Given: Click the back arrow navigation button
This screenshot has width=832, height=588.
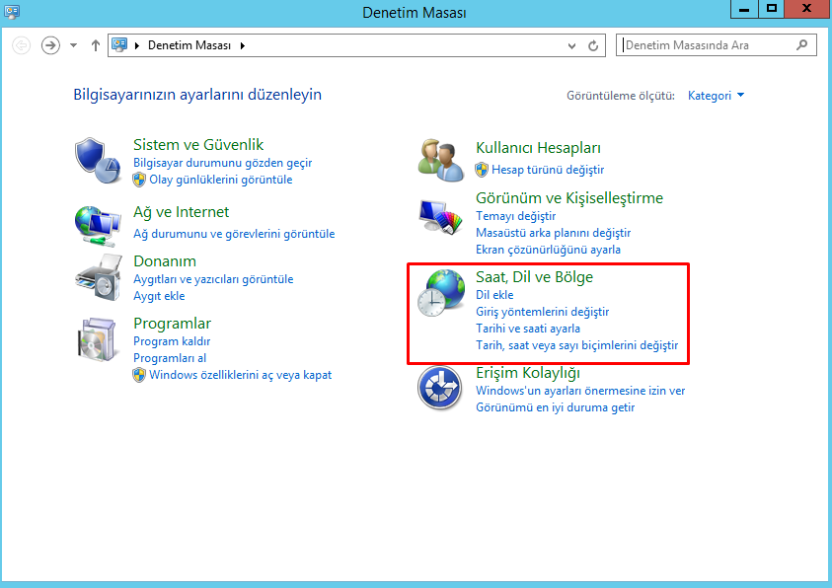Looking at the screenshot, I should 22,45.
